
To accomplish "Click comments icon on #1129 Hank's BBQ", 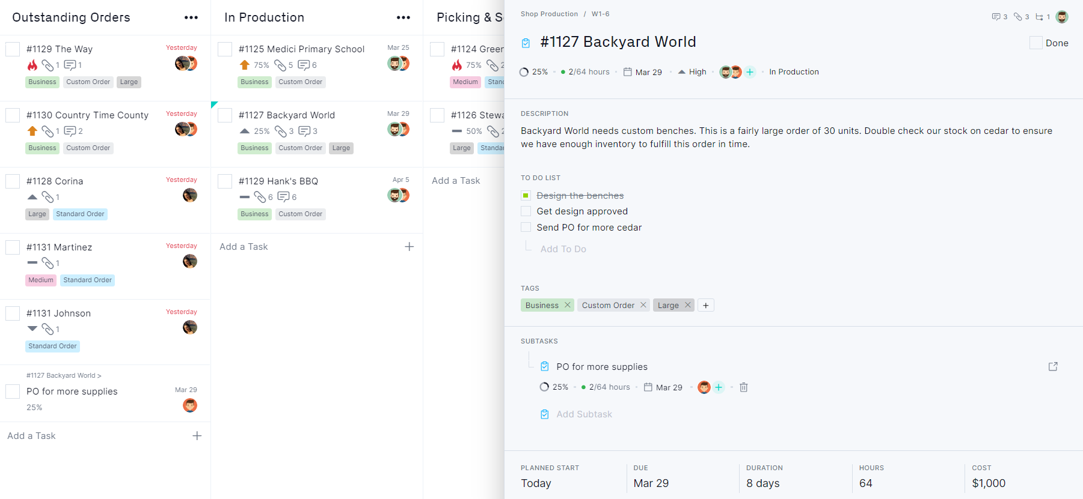I will pos(284,197).
